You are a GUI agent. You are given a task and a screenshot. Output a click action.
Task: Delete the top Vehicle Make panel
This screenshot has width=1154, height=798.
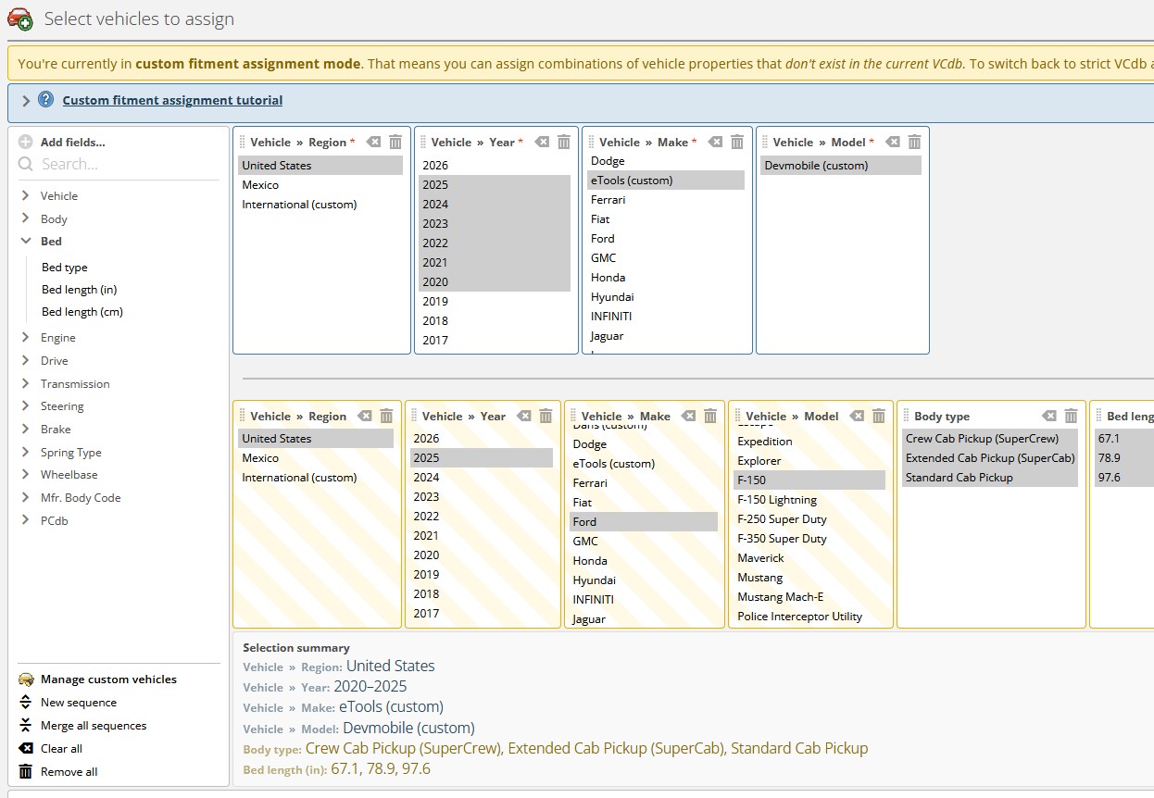pyautogui.click(x=737, y=142)
